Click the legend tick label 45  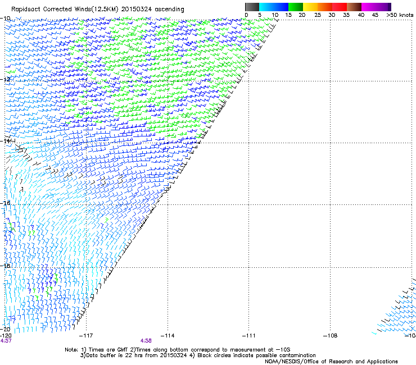click(x=375, y=15)
